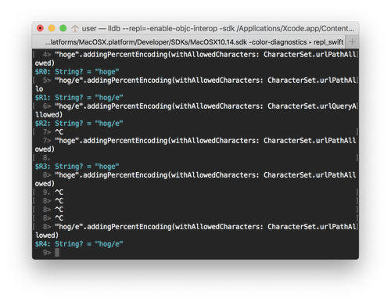Click the $R3: String? = "hoge" result line

(x=77, y=167)
